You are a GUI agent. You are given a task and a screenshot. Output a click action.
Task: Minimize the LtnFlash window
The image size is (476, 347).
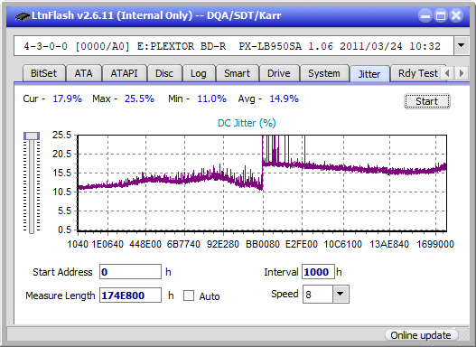(x=425, y=15)
